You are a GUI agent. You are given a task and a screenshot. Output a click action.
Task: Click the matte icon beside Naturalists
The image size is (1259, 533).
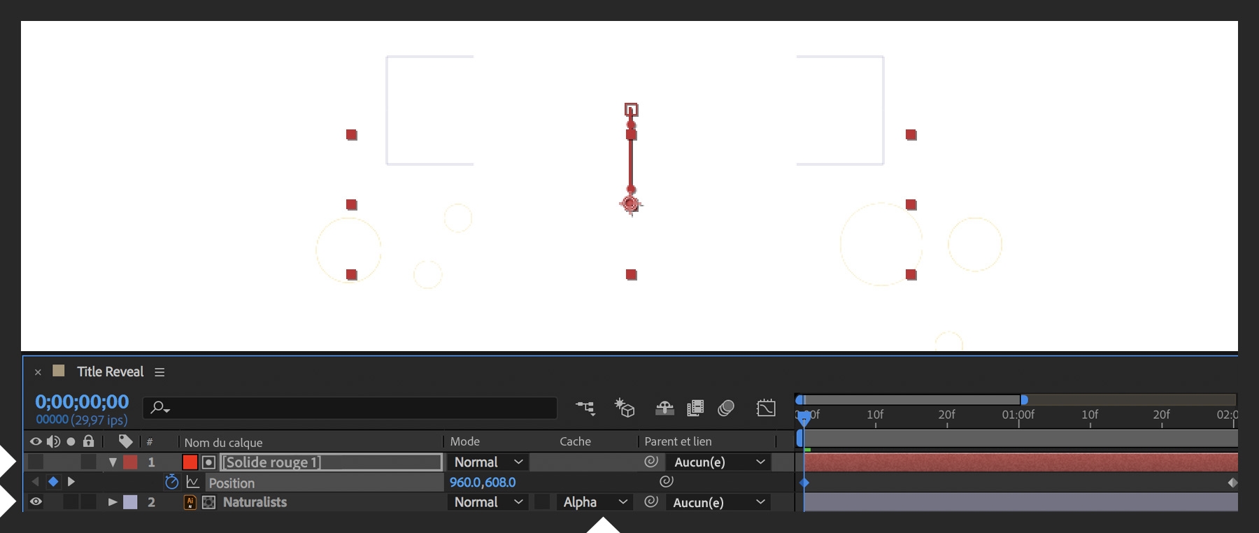pos(208,502)
